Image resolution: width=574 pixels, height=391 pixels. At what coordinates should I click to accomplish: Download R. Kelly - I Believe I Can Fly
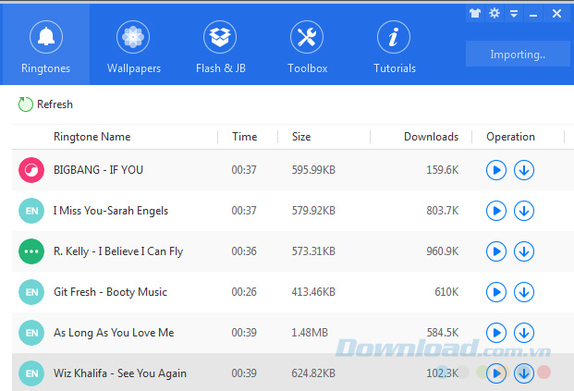pyautogui.click(x=523, y=251)
